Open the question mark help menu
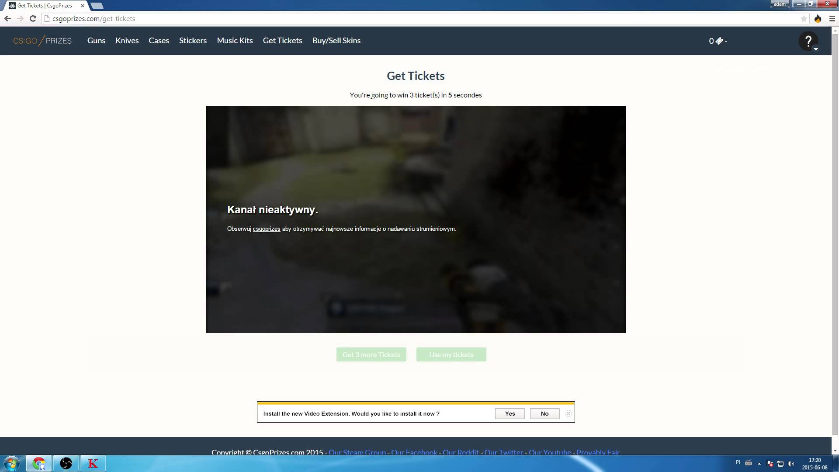Screen dimensions: 839x472 click(808, 41)
